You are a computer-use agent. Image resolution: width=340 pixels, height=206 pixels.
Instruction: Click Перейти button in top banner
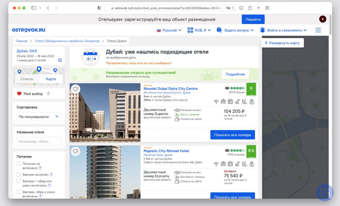point(253,19)
